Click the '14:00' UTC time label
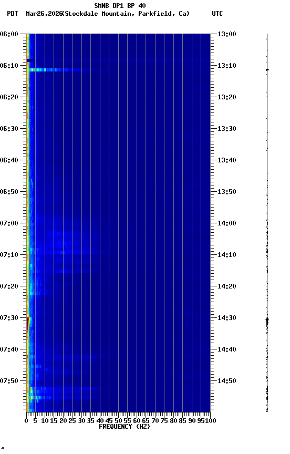The image size is (290, 454). point(227,223)
